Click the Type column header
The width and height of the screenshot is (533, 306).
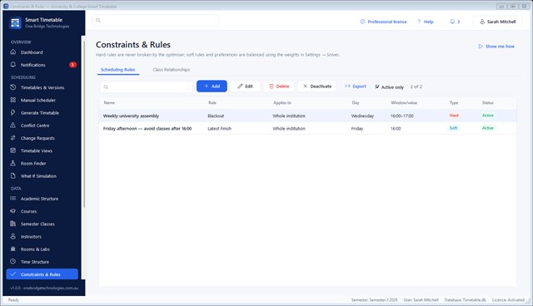point(454,102)
